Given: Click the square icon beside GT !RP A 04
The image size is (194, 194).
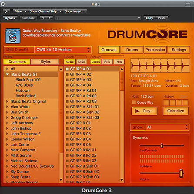Looking at the screenshot, I should (67, 85).
